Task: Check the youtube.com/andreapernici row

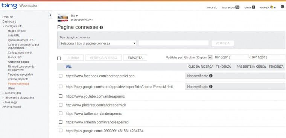Action: [x=61, y=96]
